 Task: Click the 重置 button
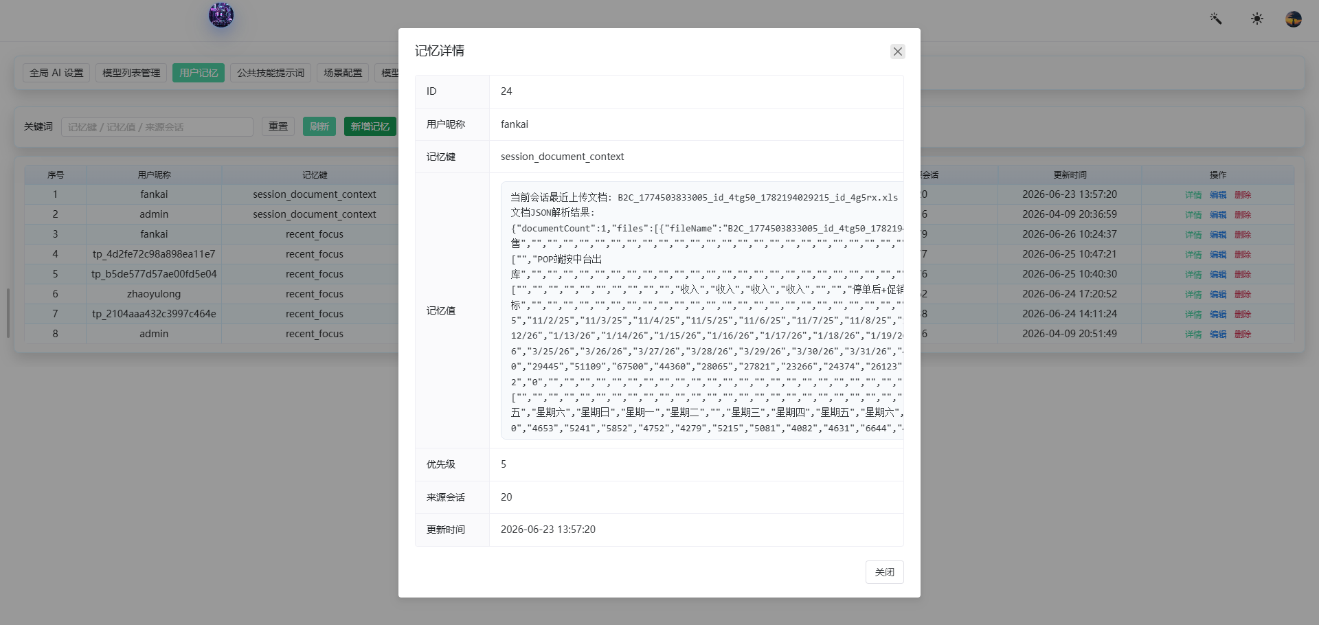click(x=278, y=126)
